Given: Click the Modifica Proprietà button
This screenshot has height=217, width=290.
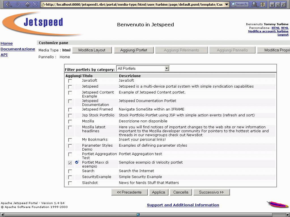Looking at the screenshot, I should [274, 50].
